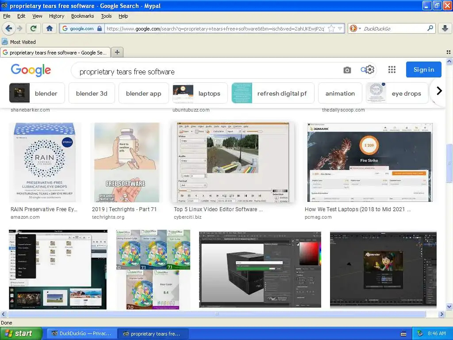453x340 pixels.
Task: Open the LibreOffice guides cover image
Action: pyautogui.click(x=153, y=270)
